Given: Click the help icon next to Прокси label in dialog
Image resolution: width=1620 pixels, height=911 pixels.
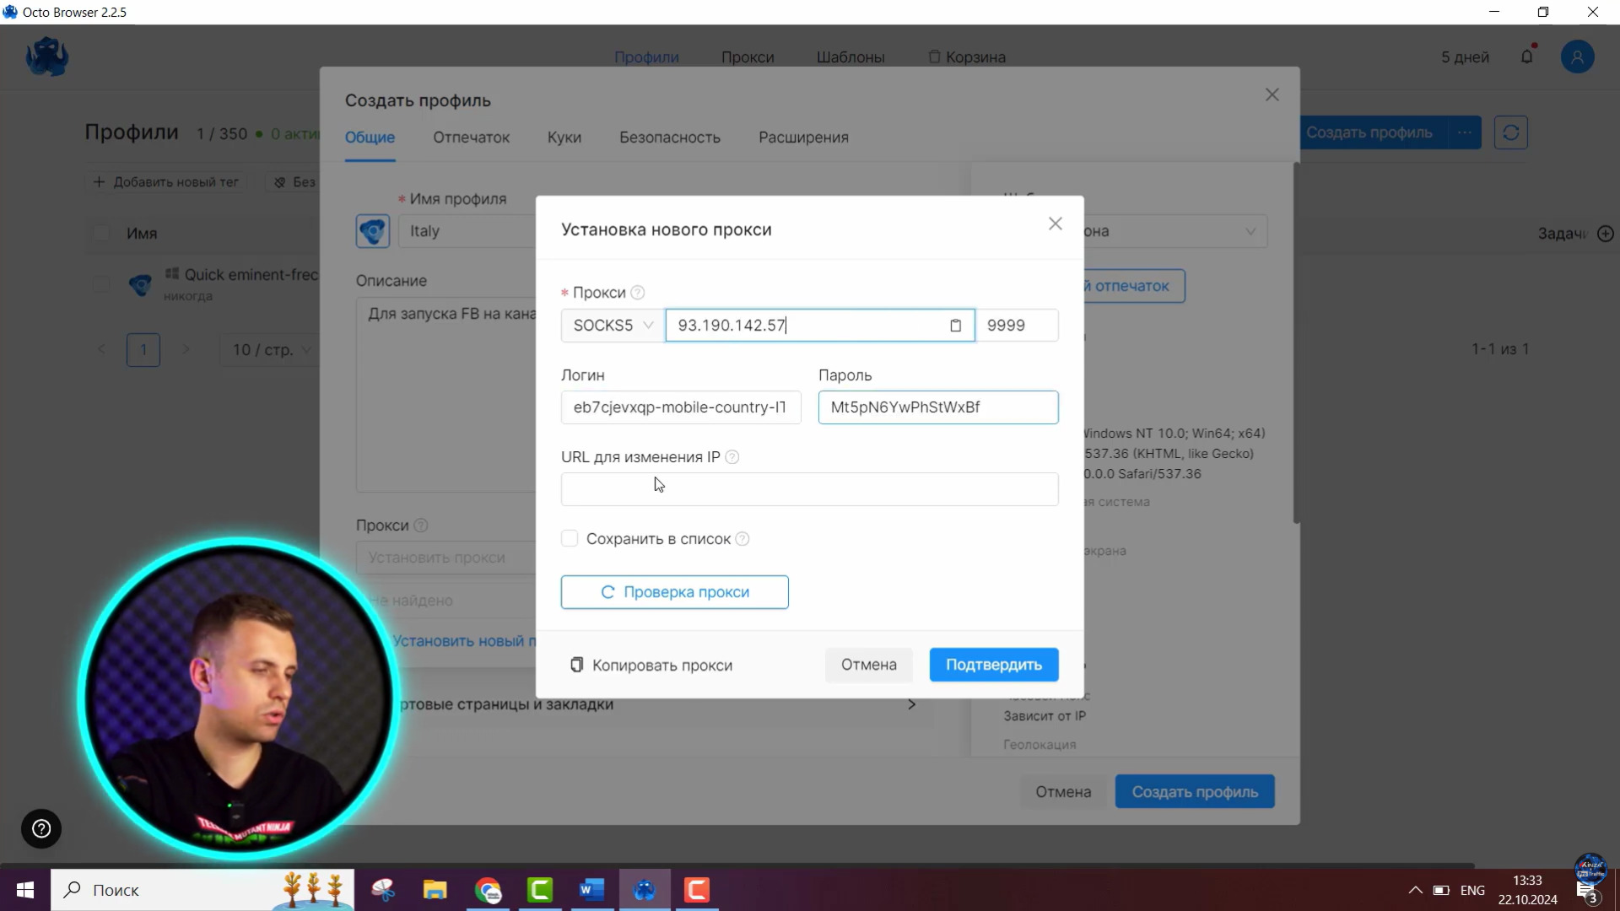Looking at the screenshot, I should [x=638, y=293].
